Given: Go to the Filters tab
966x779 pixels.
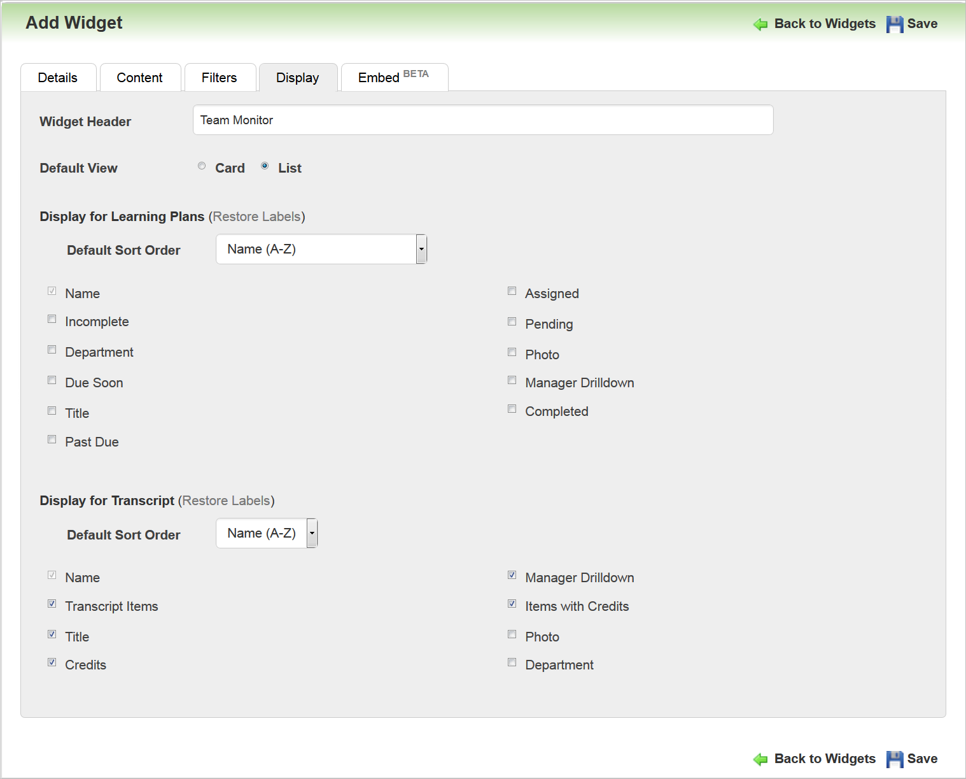Looking at the screenshot, I should point(220,78).
